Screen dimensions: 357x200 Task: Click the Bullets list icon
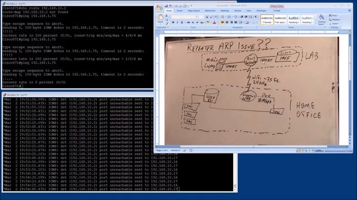coord(223,17)
